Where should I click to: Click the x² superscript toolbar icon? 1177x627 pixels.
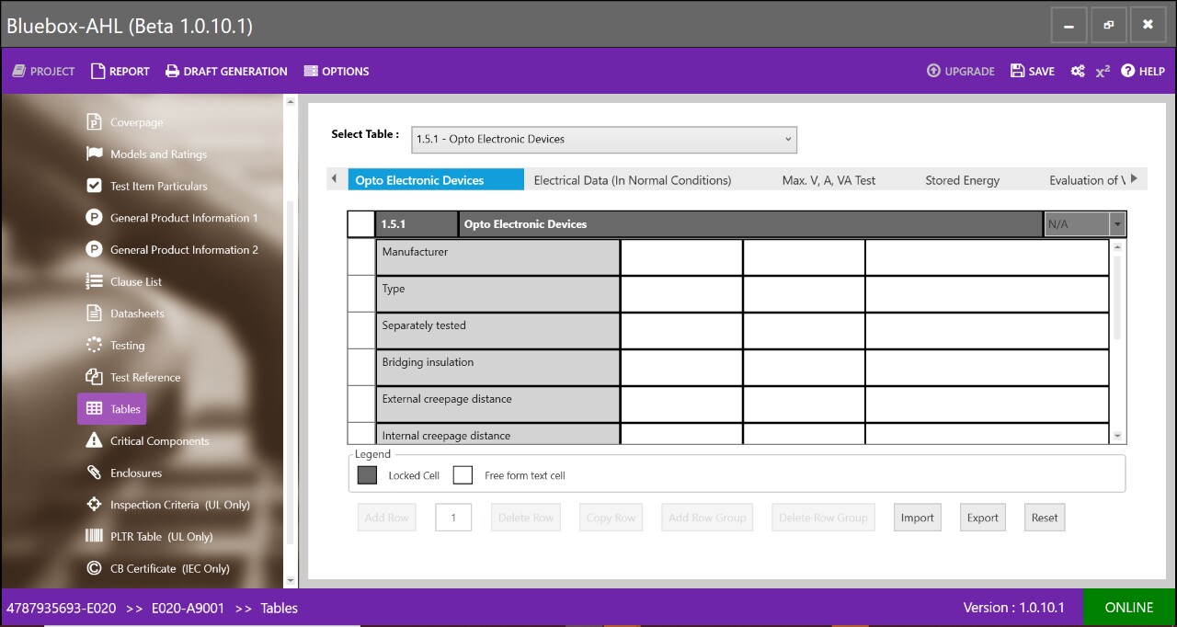(x=1102, y=71)
